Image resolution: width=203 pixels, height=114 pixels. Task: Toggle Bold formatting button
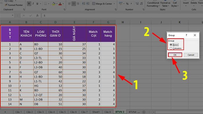29,4
